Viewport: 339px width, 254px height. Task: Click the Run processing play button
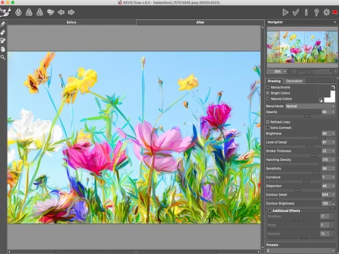285,12
